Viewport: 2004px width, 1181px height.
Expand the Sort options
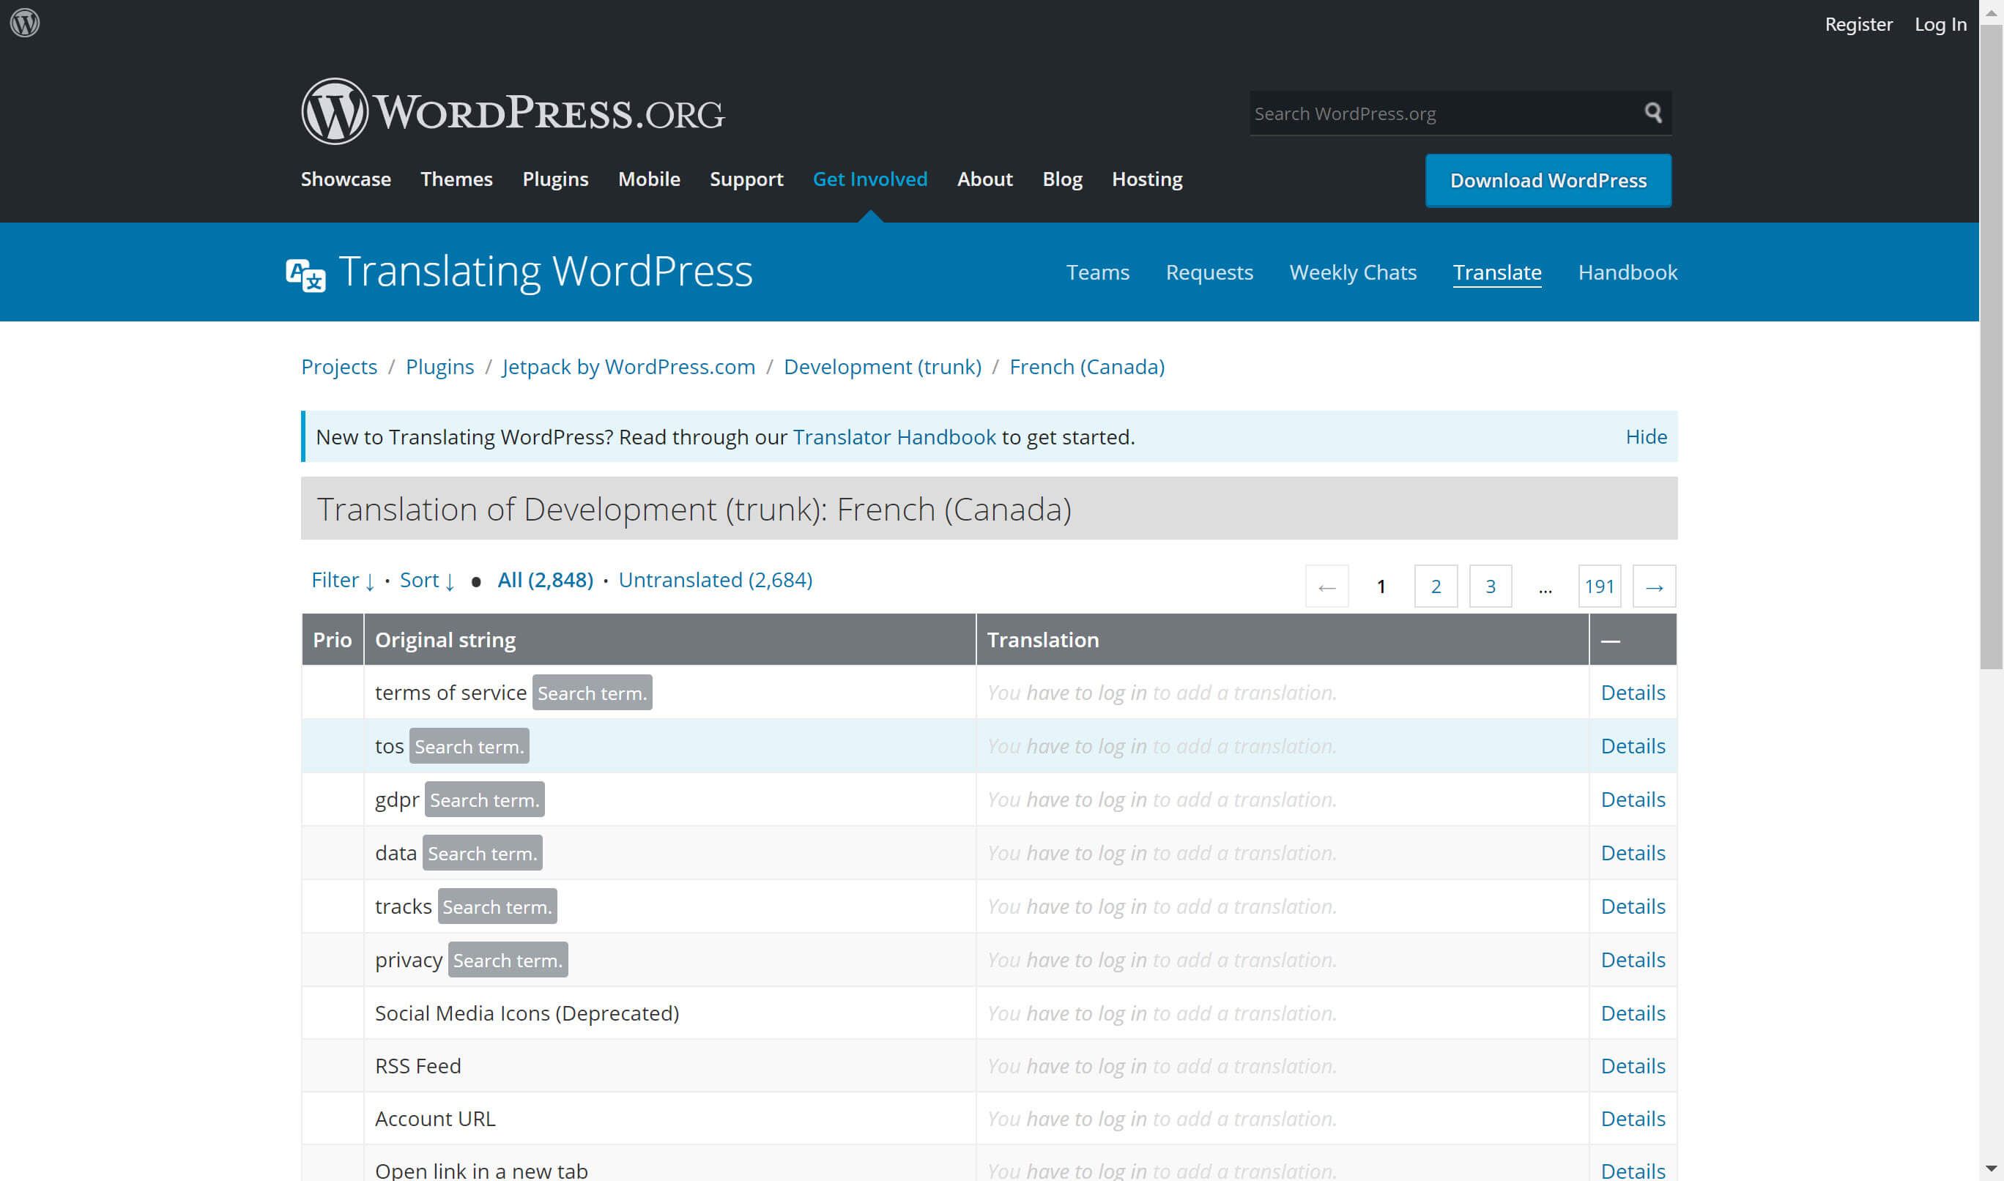[426, 580]
